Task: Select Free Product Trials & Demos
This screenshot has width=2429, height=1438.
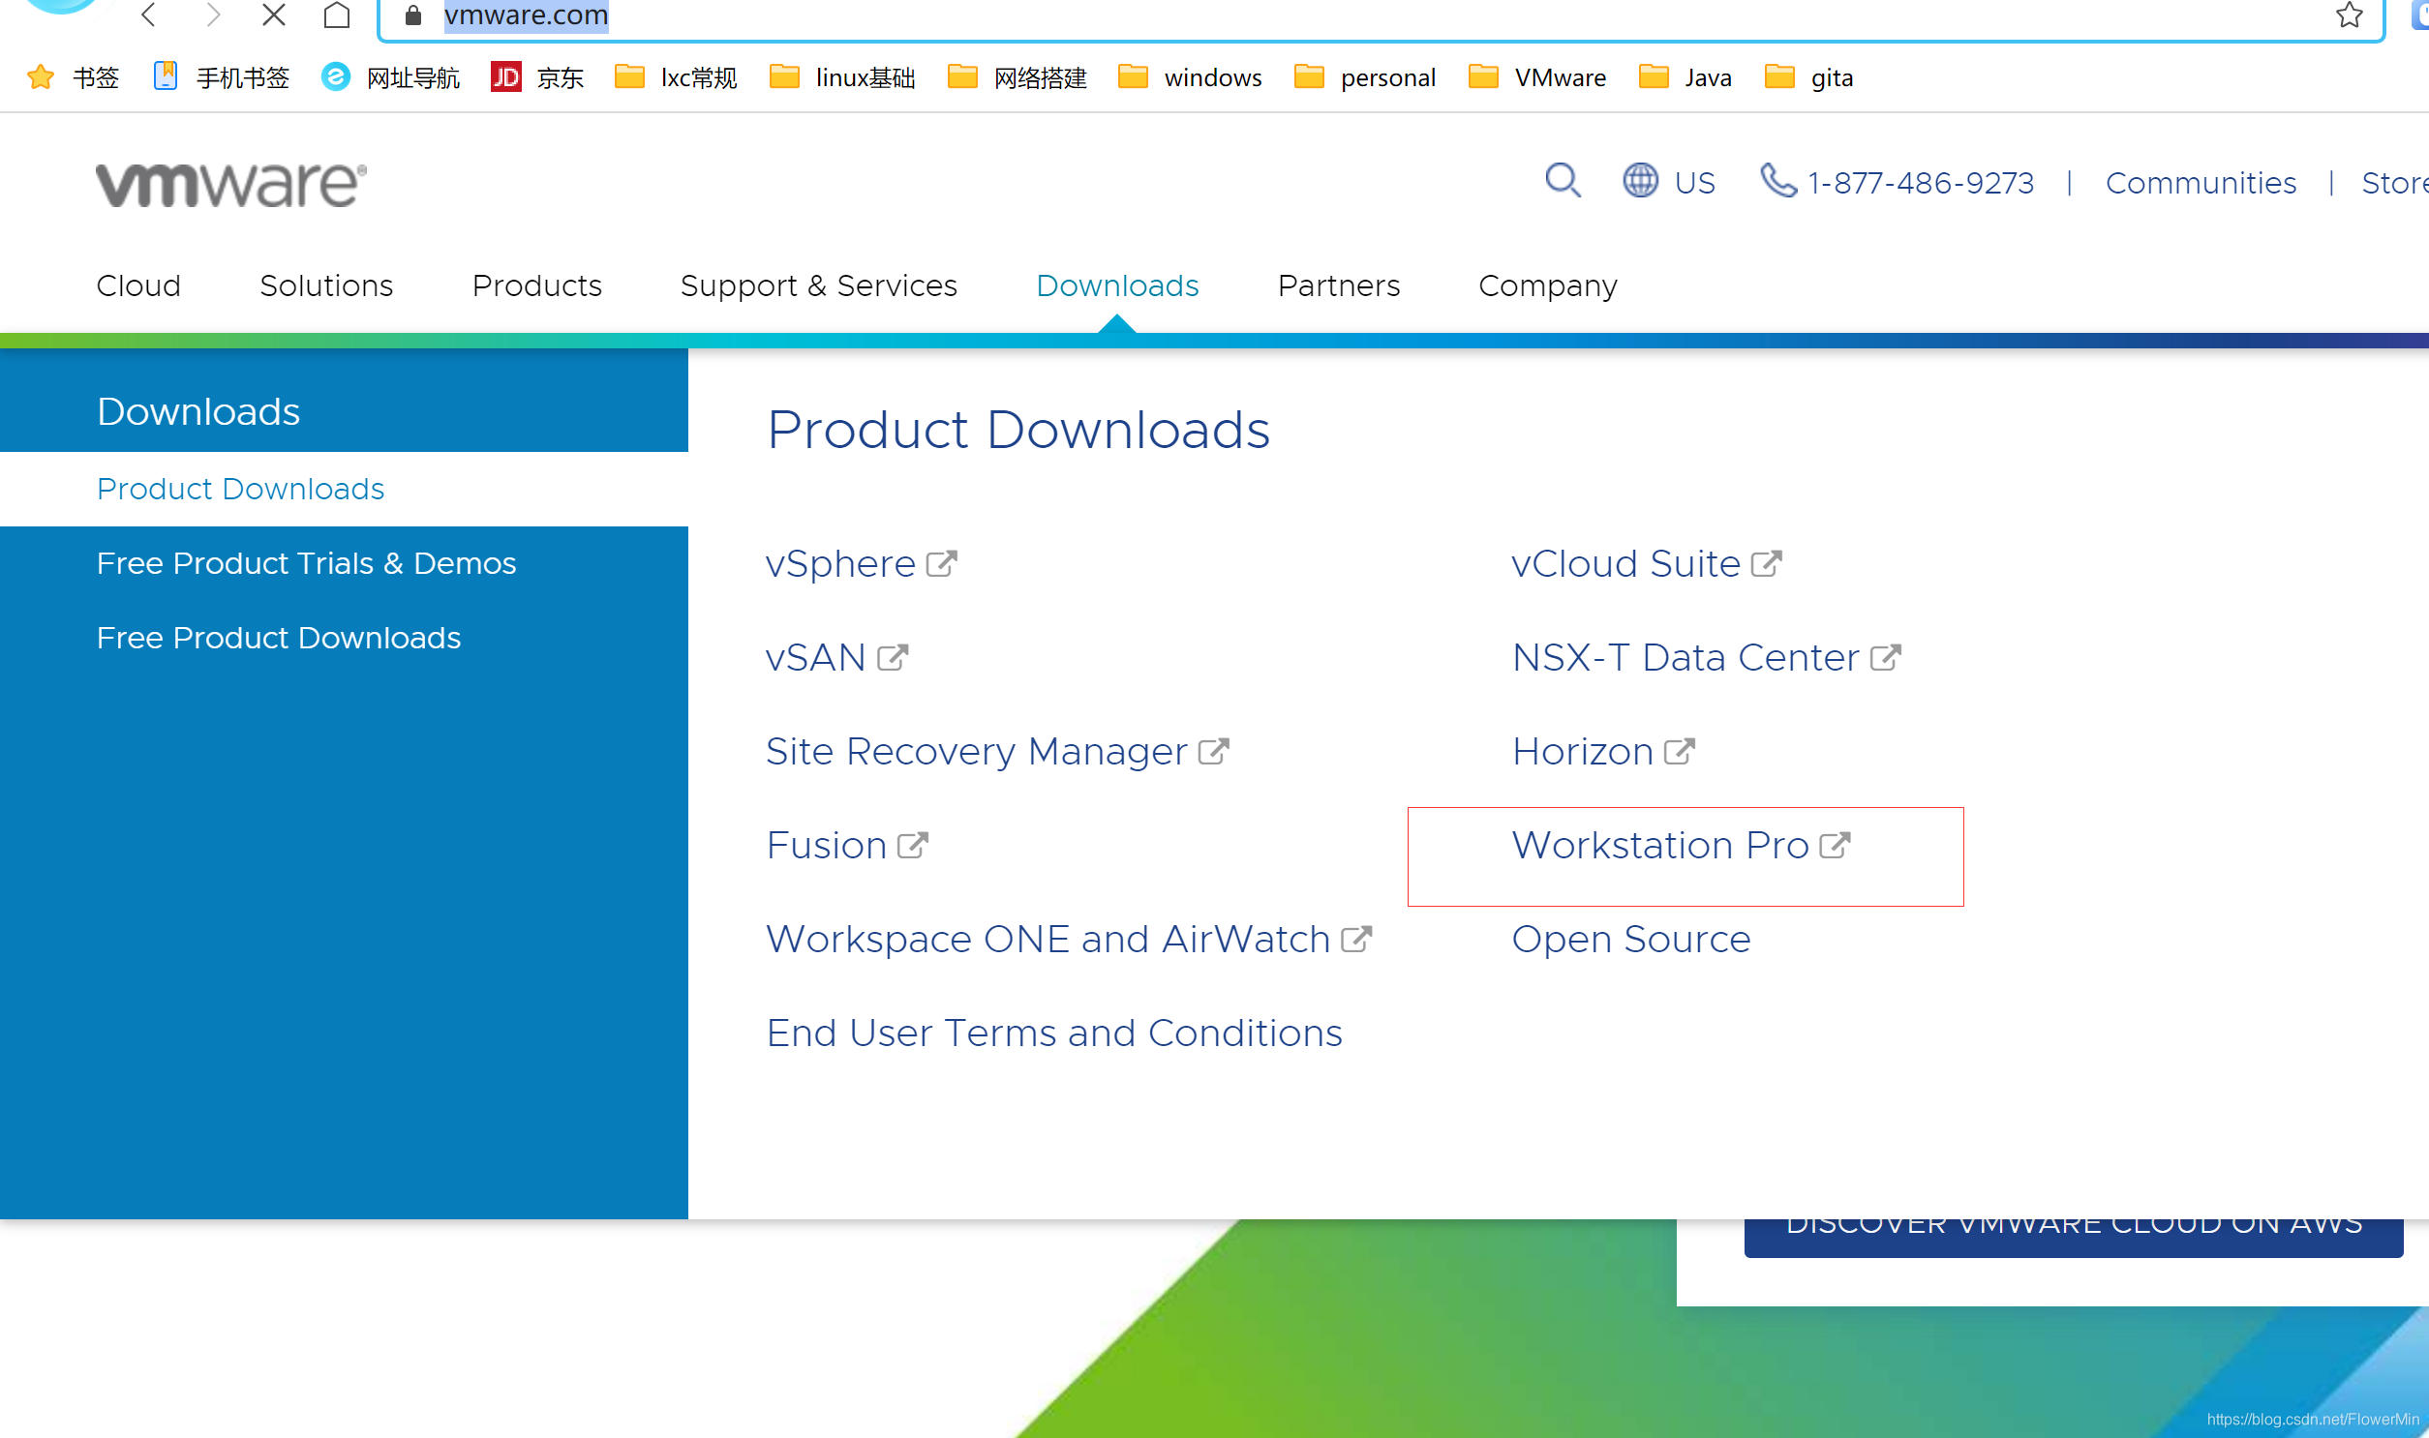Action: [306, 563]
